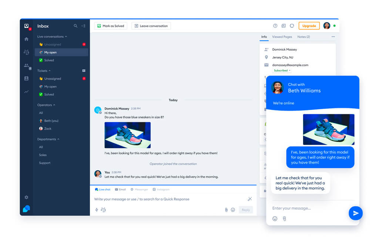379x246 pixels.
Task: Click Mark as Solved button
Action: point(111,26)
